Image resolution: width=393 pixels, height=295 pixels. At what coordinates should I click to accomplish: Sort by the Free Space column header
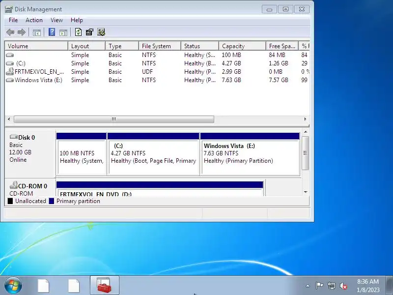click(x=282, y=46)
